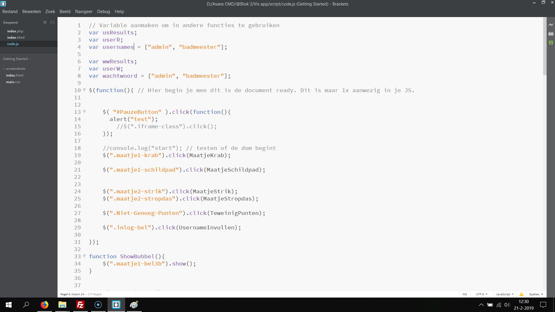Open the Action Center notifications
The image size is (555, 312).
pos(543,305)
